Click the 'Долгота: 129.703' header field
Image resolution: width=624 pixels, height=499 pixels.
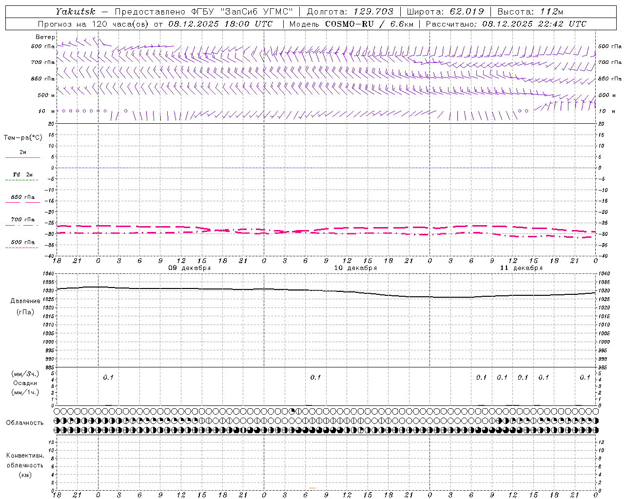pos(350,12)
